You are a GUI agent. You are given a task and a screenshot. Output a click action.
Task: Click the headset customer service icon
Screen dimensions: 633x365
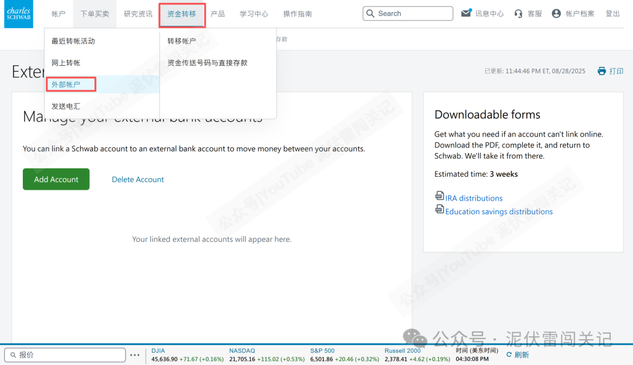click(518, 13)
